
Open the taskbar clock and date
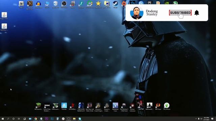tap(206, 119)
